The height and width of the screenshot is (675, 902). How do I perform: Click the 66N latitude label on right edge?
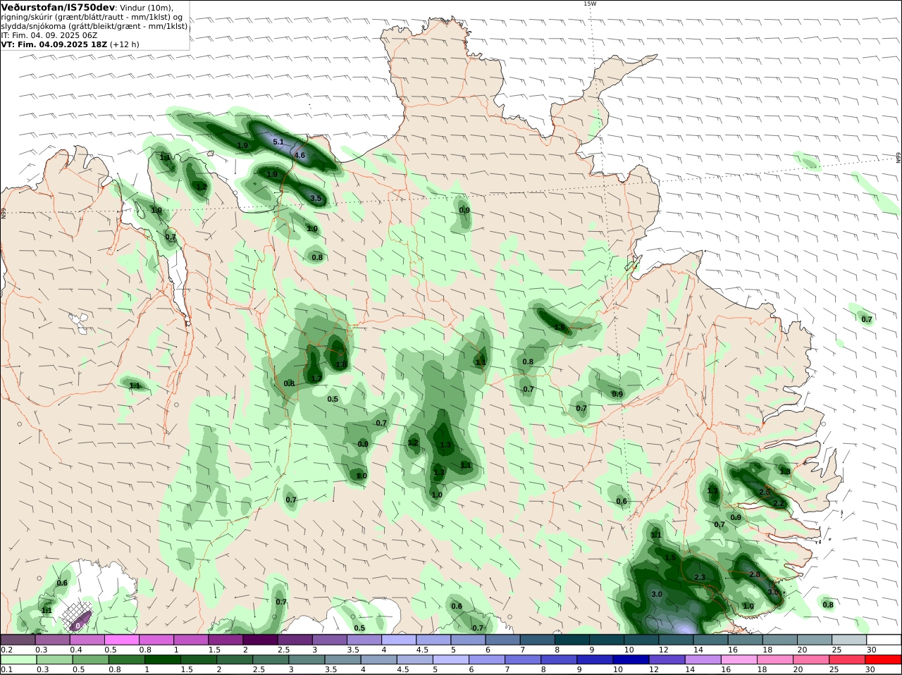click(898, 158)
